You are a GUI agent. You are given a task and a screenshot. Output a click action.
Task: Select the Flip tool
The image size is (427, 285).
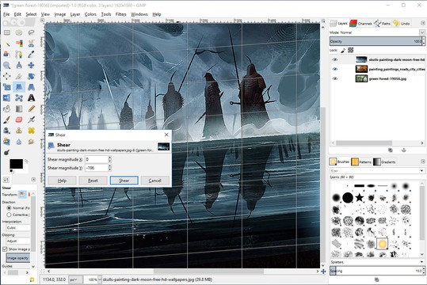(x=7, y=98)
